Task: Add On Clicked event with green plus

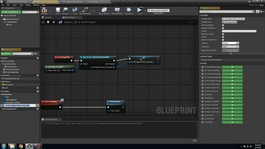Action: 232,95
